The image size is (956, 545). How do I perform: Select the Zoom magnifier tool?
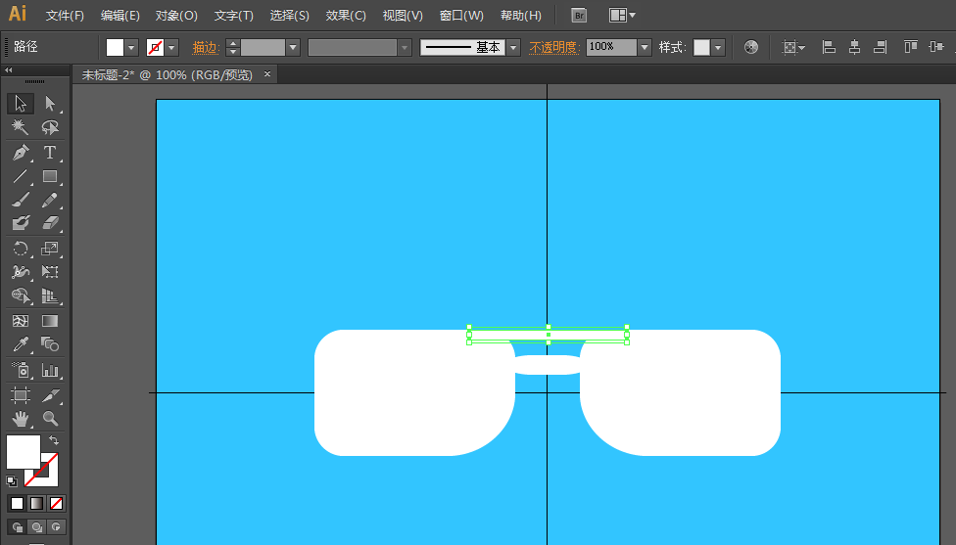tap(50, 419)
